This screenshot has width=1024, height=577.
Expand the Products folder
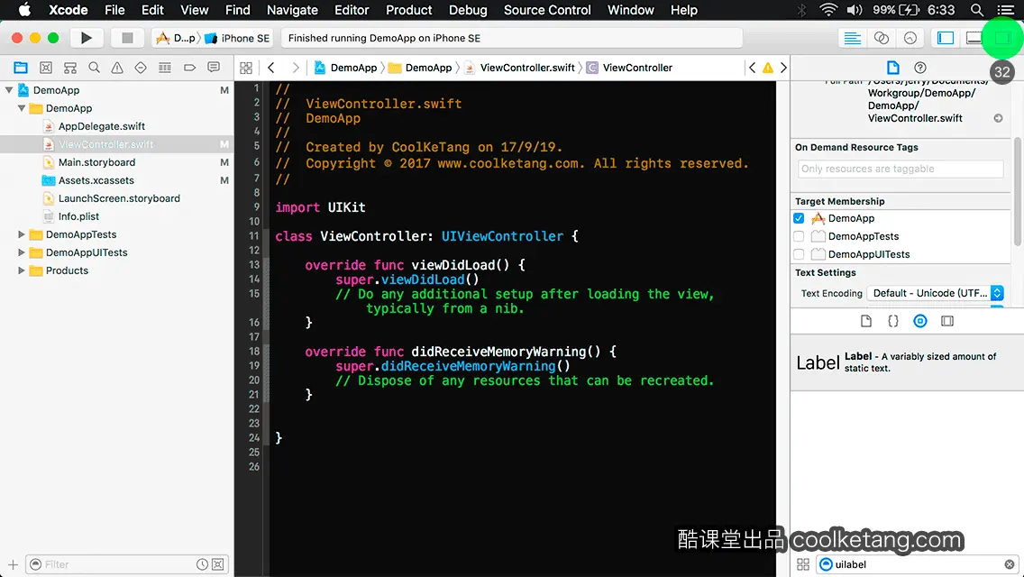point(22,270)
